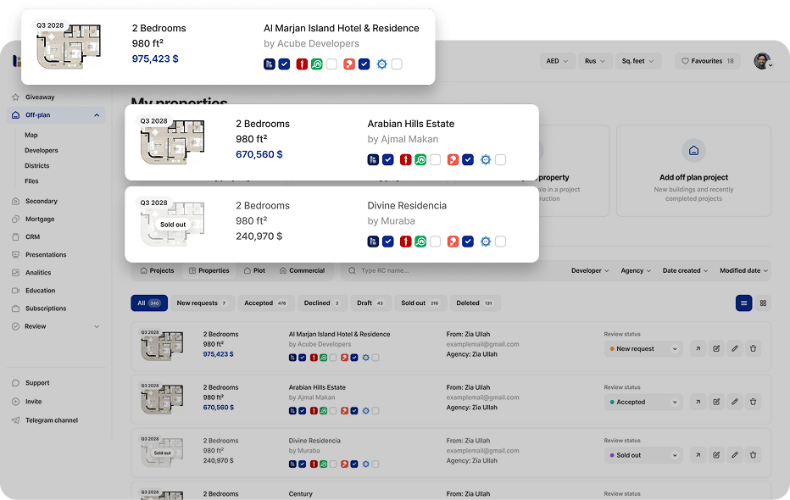Expand the Review sidebar section
Screen dimensions: 790x500
click(x=97, y=326)
